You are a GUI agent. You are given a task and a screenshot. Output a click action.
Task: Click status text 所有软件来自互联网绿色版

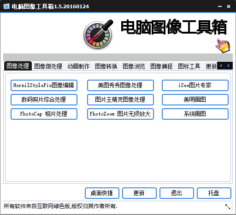37,206
